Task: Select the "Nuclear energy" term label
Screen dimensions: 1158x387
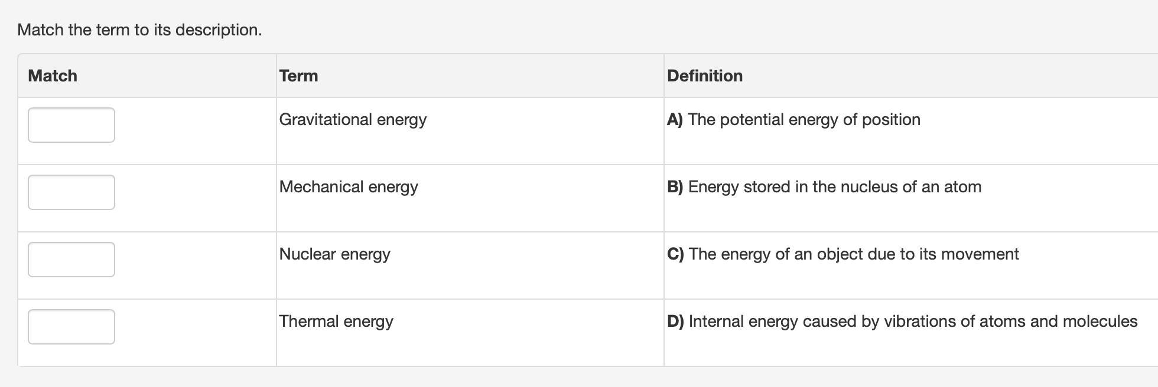Action: pos(334,254)
